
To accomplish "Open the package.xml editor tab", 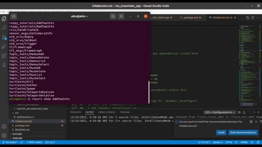I will pos(191,18).
